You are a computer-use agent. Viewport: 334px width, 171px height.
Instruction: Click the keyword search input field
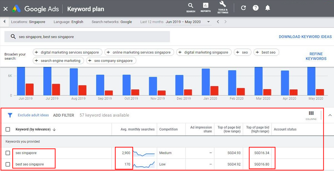pos(87,37)
